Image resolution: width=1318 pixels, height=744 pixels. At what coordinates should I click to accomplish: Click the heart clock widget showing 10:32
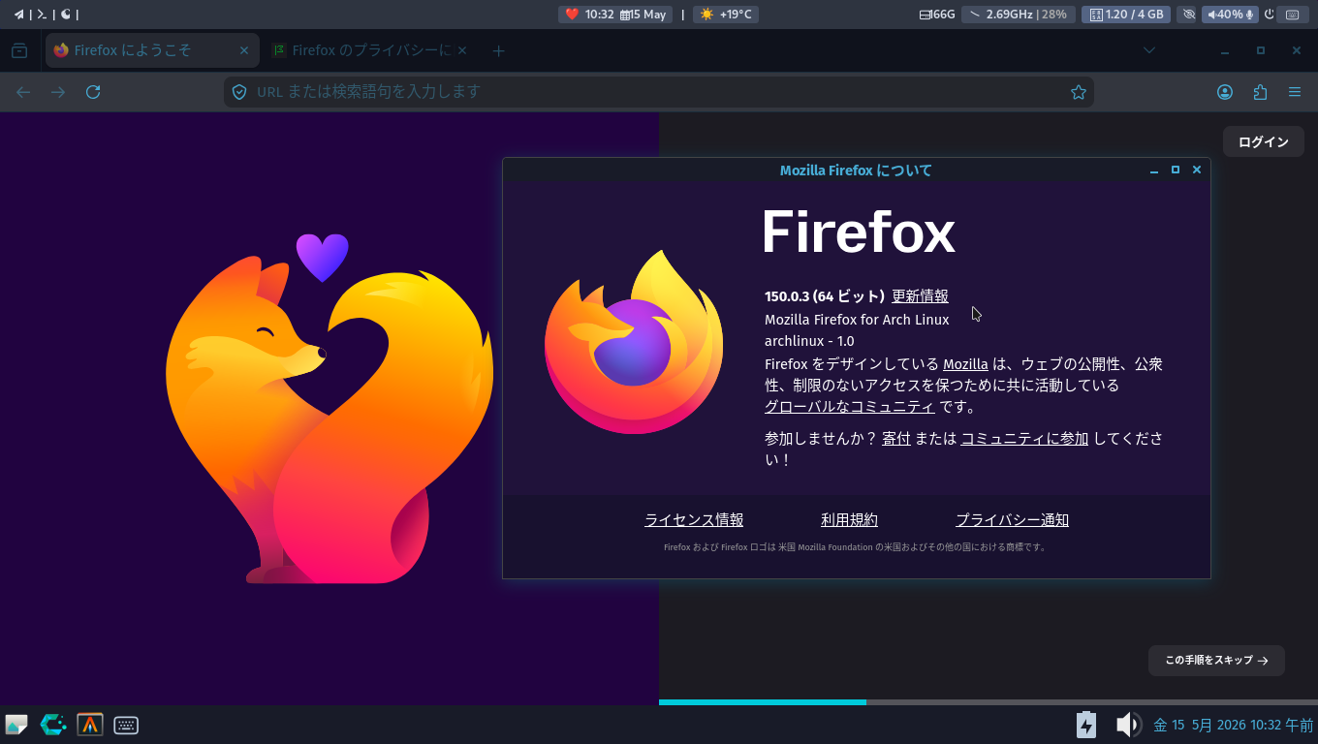click(587, 15)
